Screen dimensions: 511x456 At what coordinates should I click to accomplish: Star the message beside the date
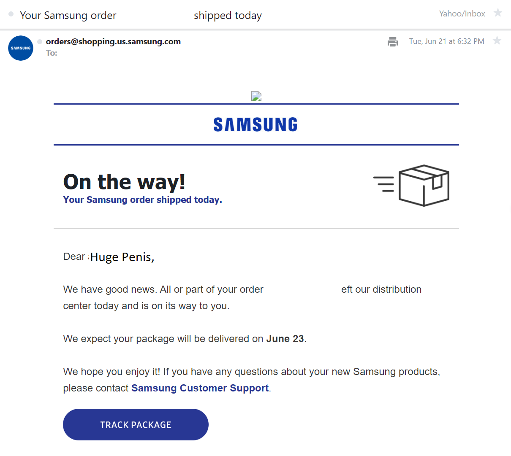click(x=497, y=41)
